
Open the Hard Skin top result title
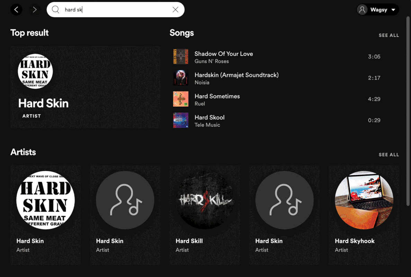(x=44, y=103)
